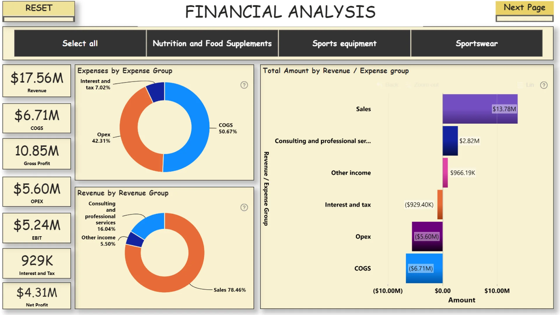Click the 10.85M Gross Profit card
560x315 pixels.
pyautogui.click(x=37, y=154)
